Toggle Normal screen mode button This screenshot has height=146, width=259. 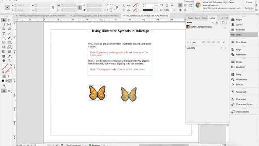point(4,91)
